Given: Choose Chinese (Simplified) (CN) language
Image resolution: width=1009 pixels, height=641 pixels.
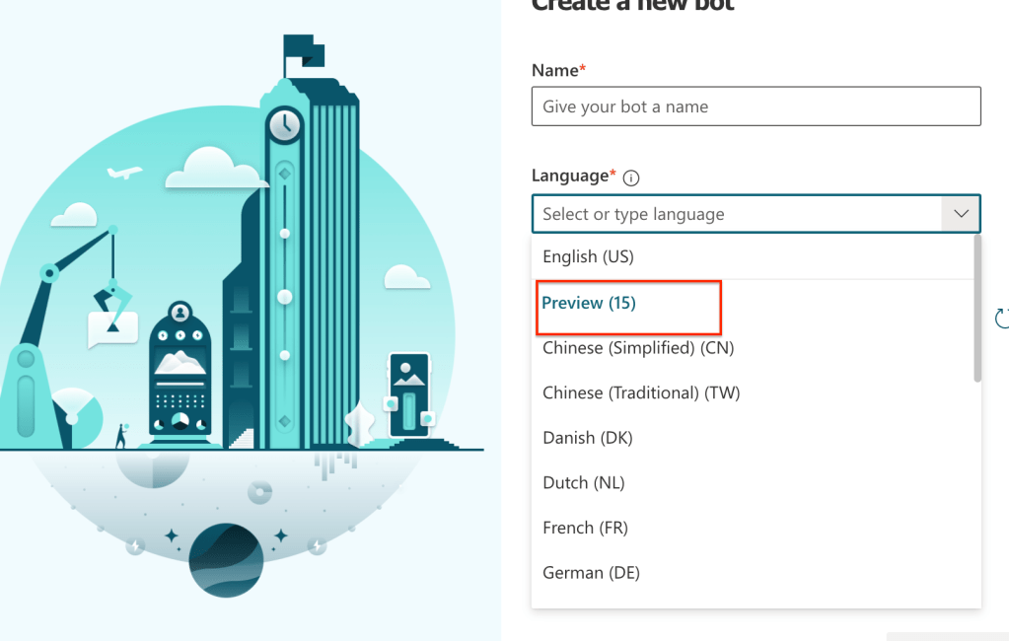Looking at the screenshot, I should click(x=638, y=347).
